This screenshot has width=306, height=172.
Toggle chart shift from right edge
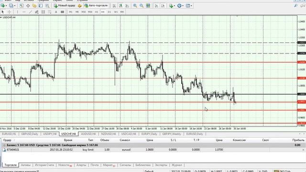163,6
